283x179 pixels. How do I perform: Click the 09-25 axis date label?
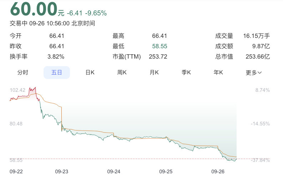pos(166,171)
